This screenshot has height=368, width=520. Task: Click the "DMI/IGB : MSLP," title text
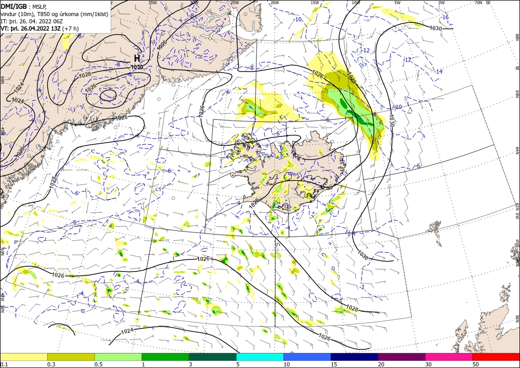point(24,6)
